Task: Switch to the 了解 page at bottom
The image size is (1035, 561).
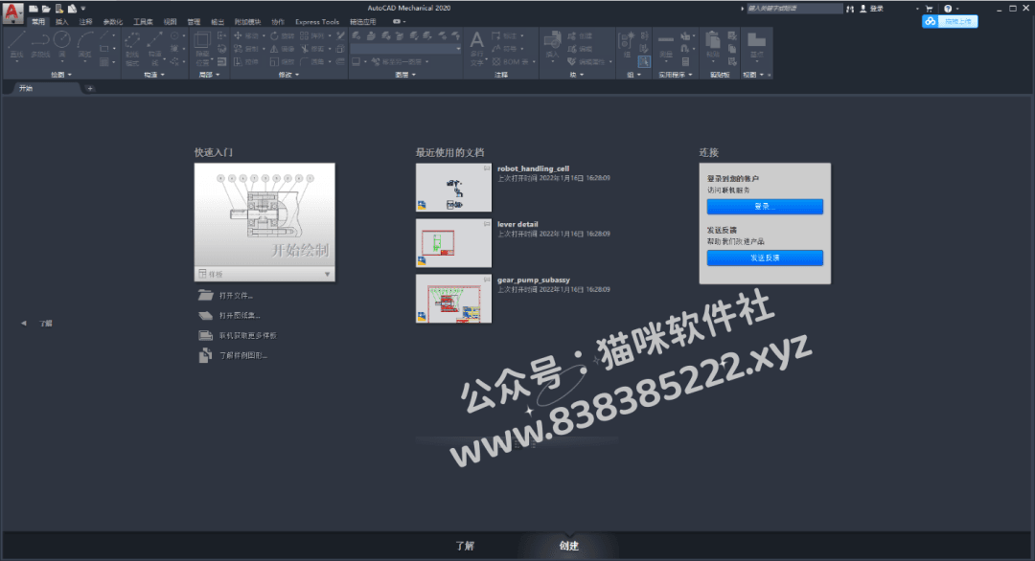Action: pos(465,546)
